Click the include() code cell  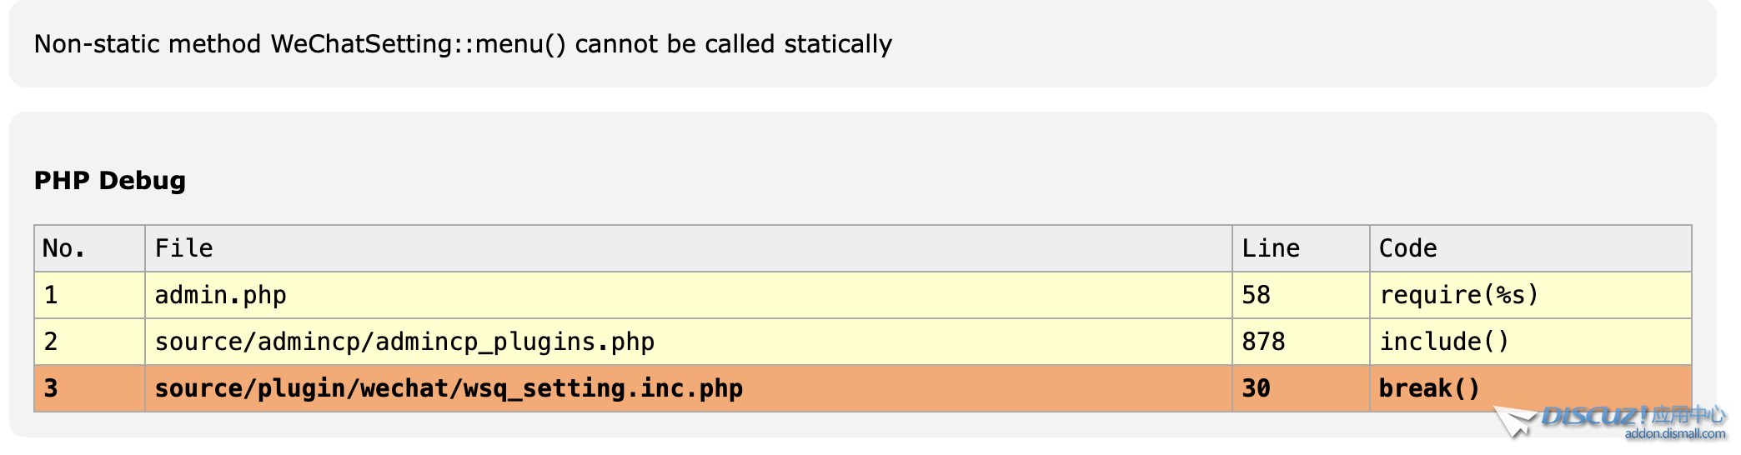(1531, 342)
